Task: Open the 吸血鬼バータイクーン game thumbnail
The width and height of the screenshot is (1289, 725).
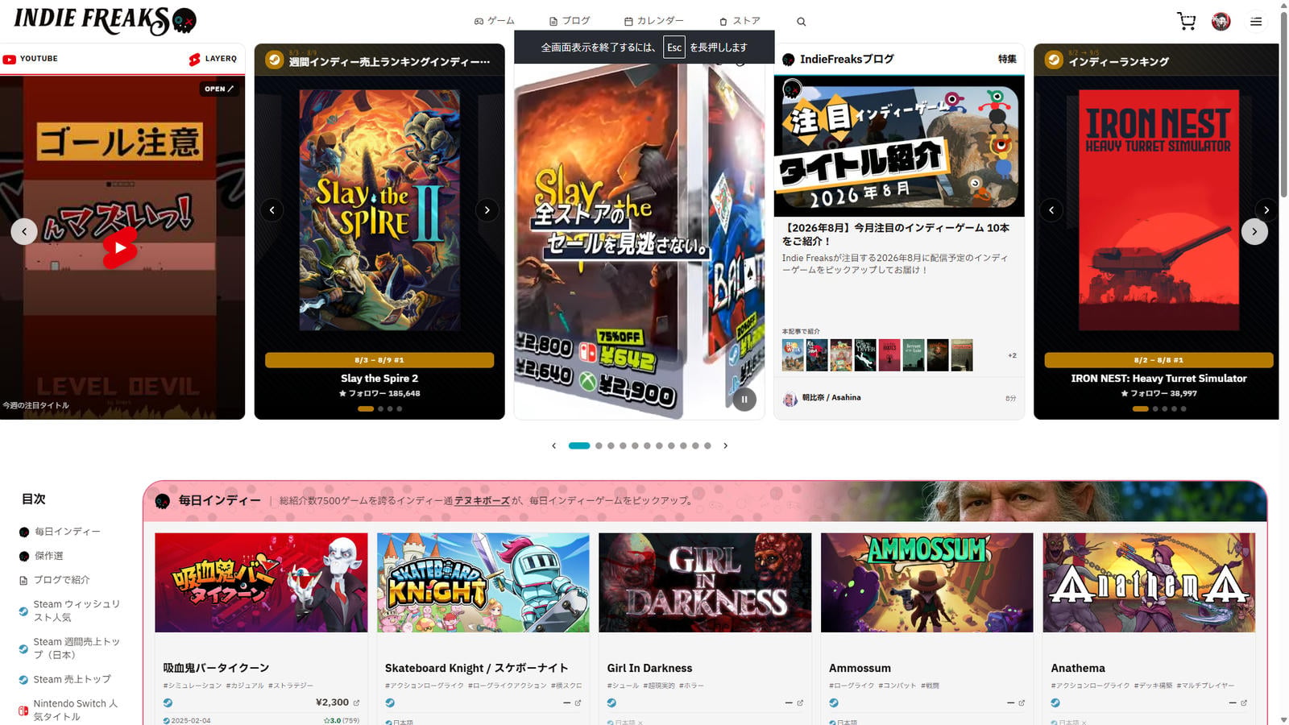Action: coord(261,582)
